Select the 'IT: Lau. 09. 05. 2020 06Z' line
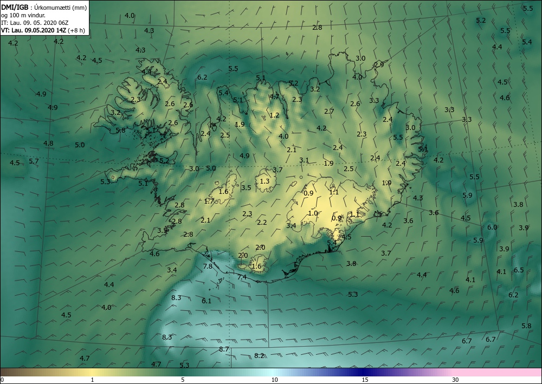This screenshot has height=384, width=542. tap(35, 23)
